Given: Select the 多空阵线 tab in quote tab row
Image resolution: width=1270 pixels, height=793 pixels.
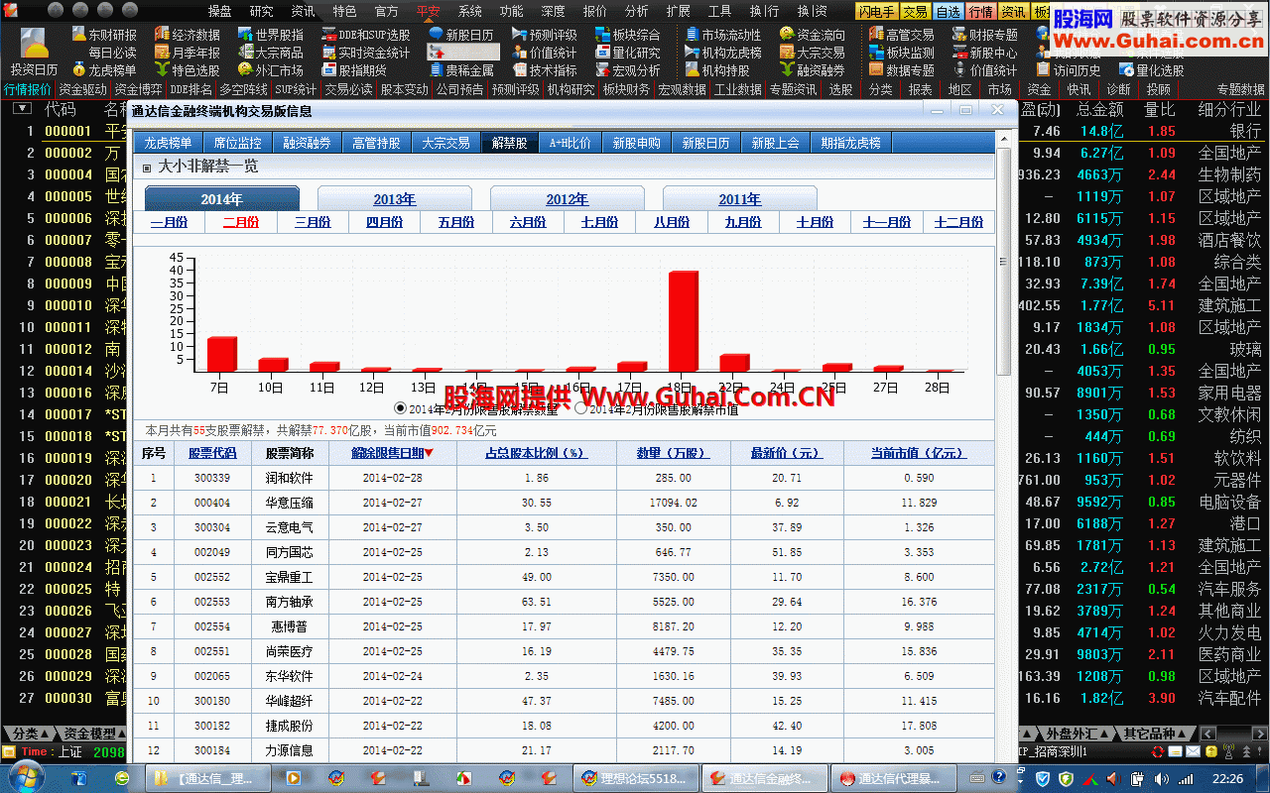Looking at the screenshot, I should pos(242,89).
